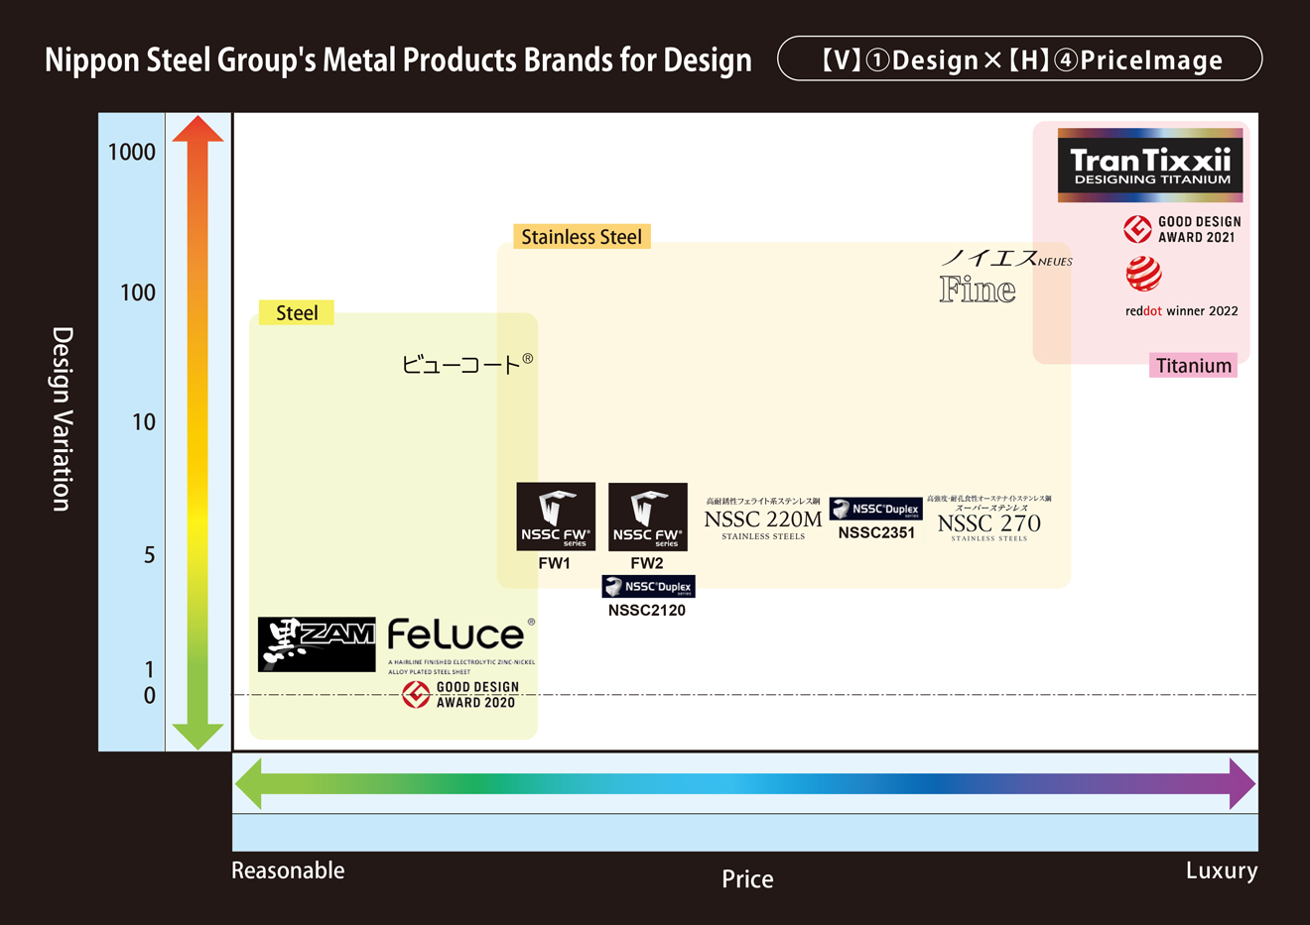Viewport: 1310px width, 925px height.
Task: Click the Nippon Steel Group's chart title
Action: pos(398,59)
